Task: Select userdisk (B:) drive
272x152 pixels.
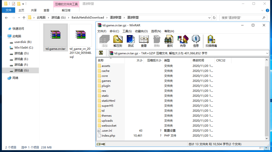Action: [x=23, y=42]
